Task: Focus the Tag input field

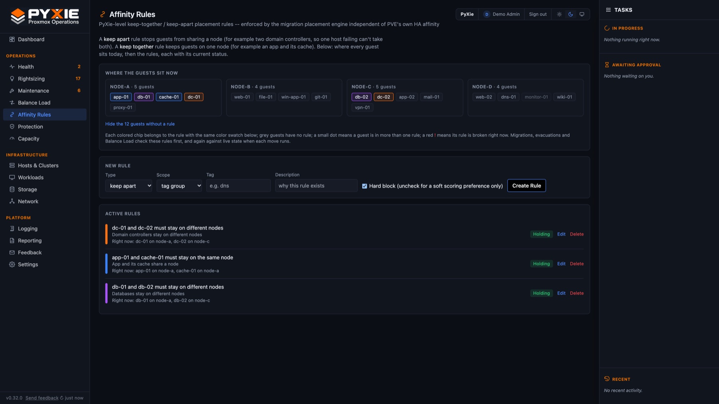Action: [x=238, y=186]
